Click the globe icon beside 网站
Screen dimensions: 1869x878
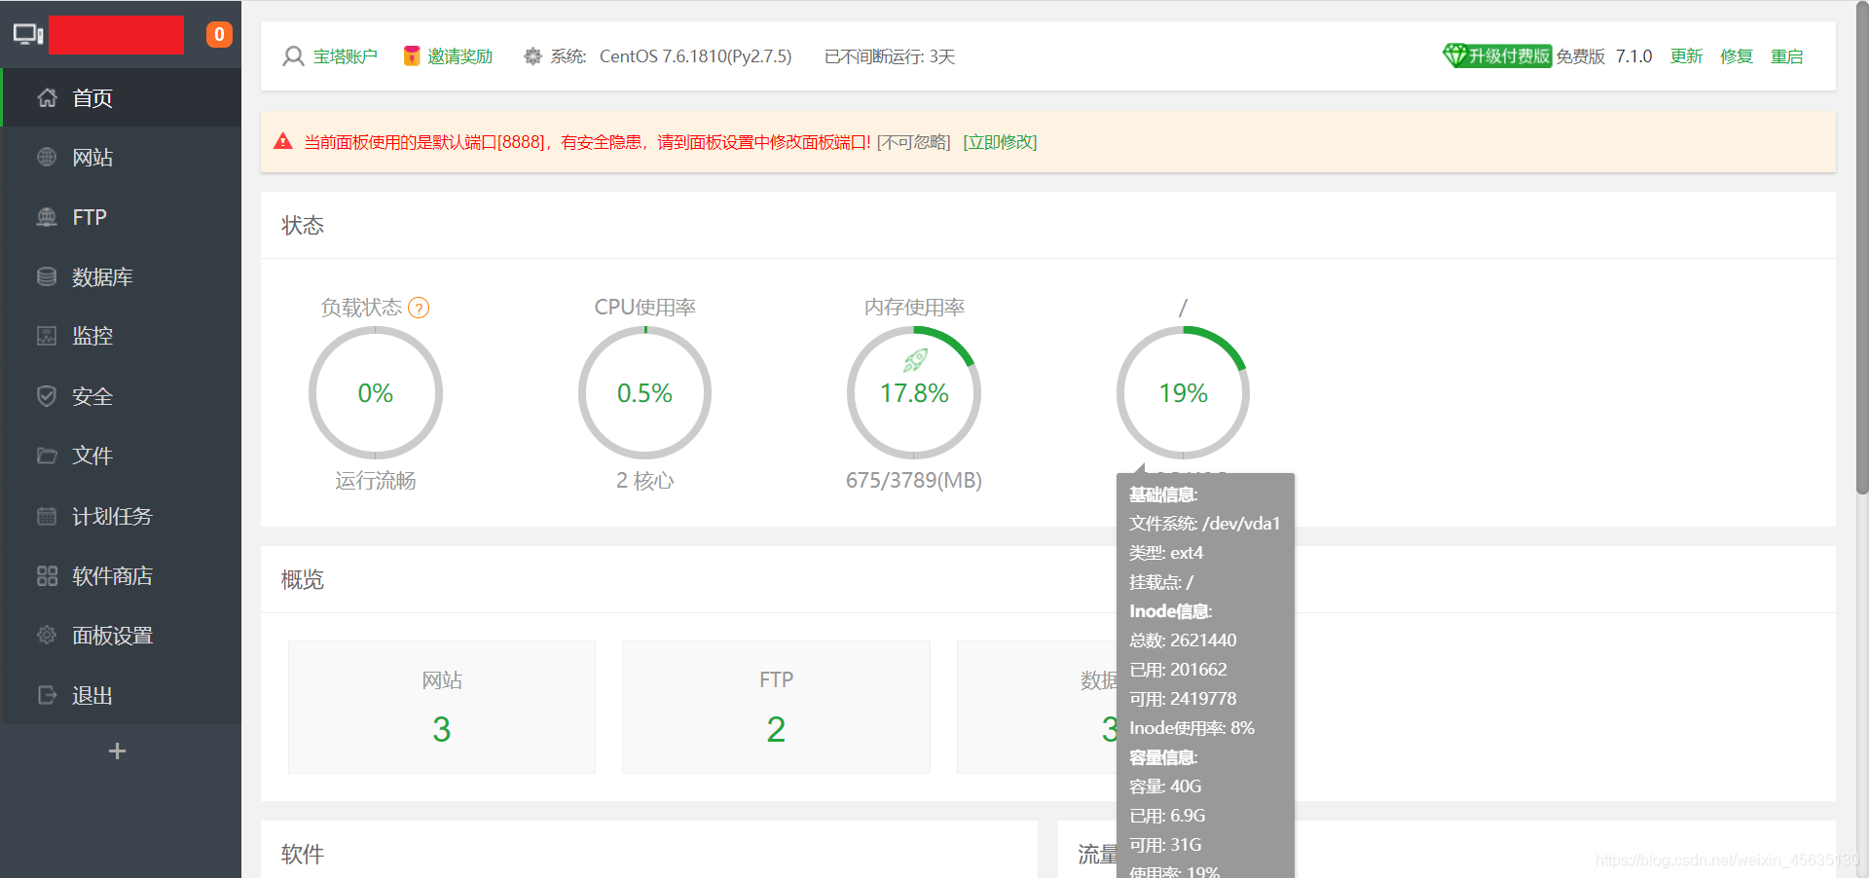[47, 157]
